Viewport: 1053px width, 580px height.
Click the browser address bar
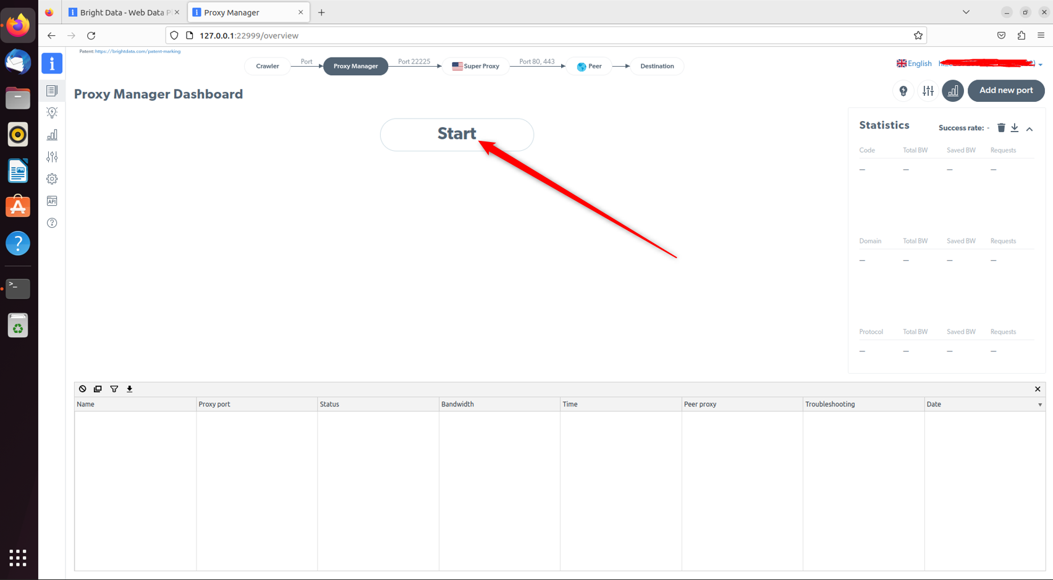pos(544,36)
